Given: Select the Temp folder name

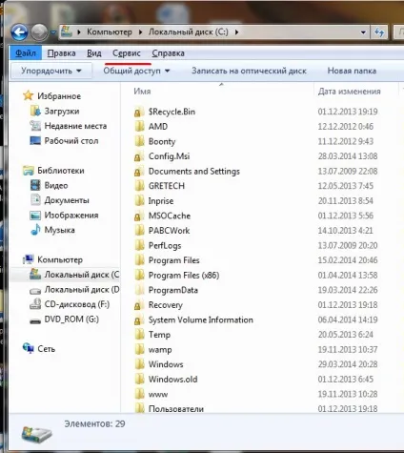Looking at the screenshot, I should [x=159, y=335].
